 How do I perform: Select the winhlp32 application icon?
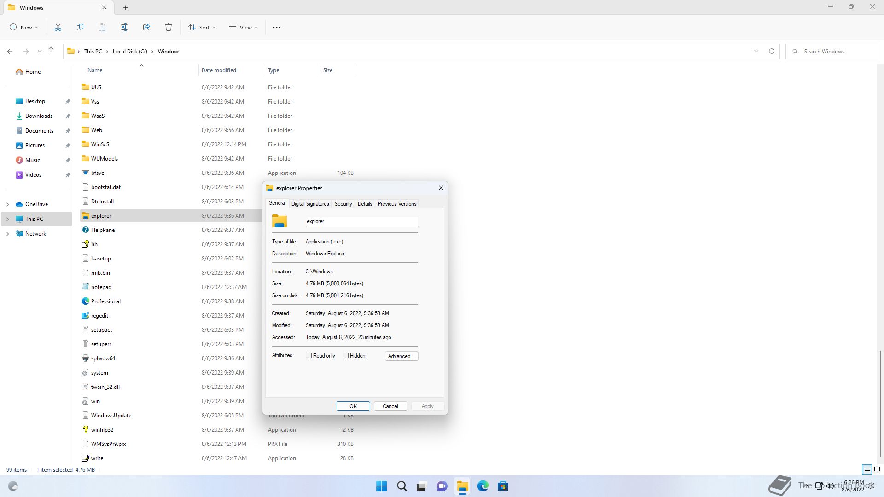point(85,430)
